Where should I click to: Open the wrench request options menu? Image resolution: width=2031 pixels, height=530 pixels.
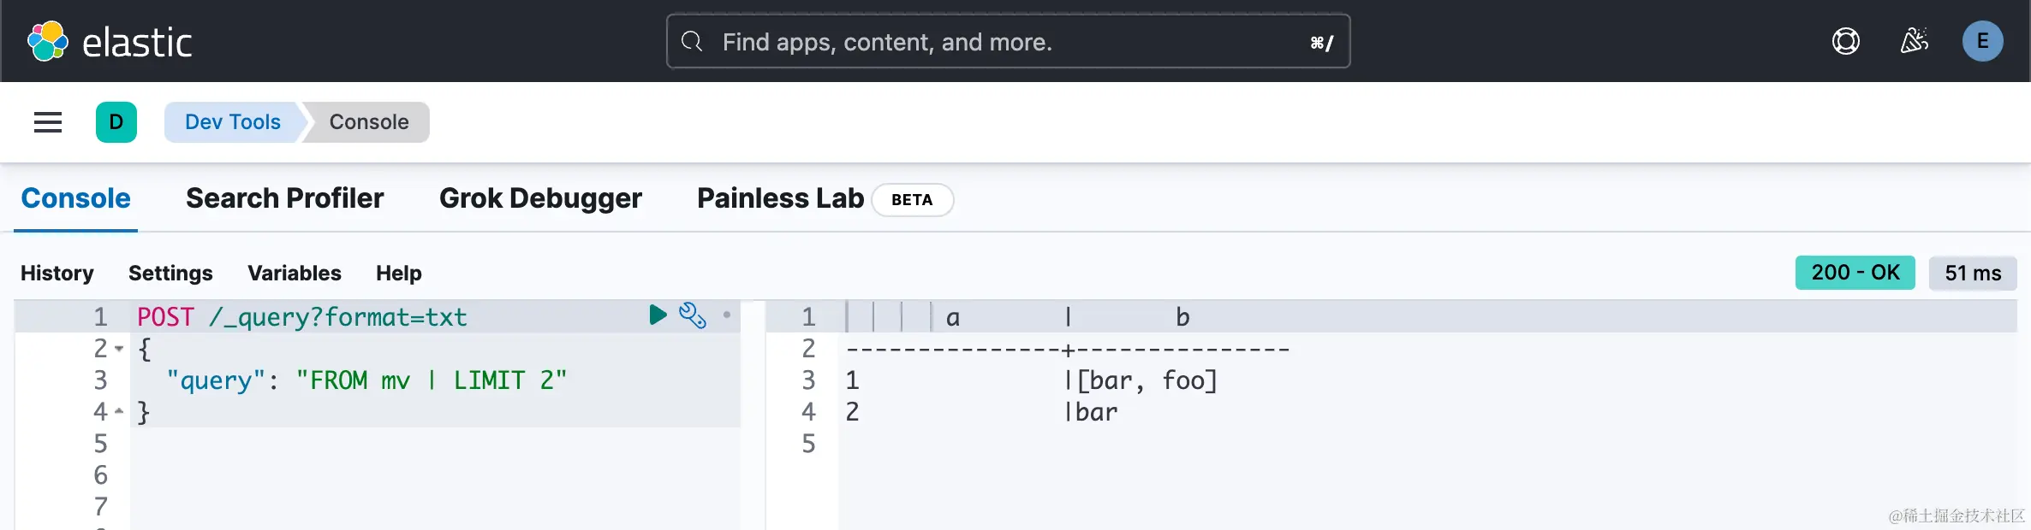click(x=692, y=315)
